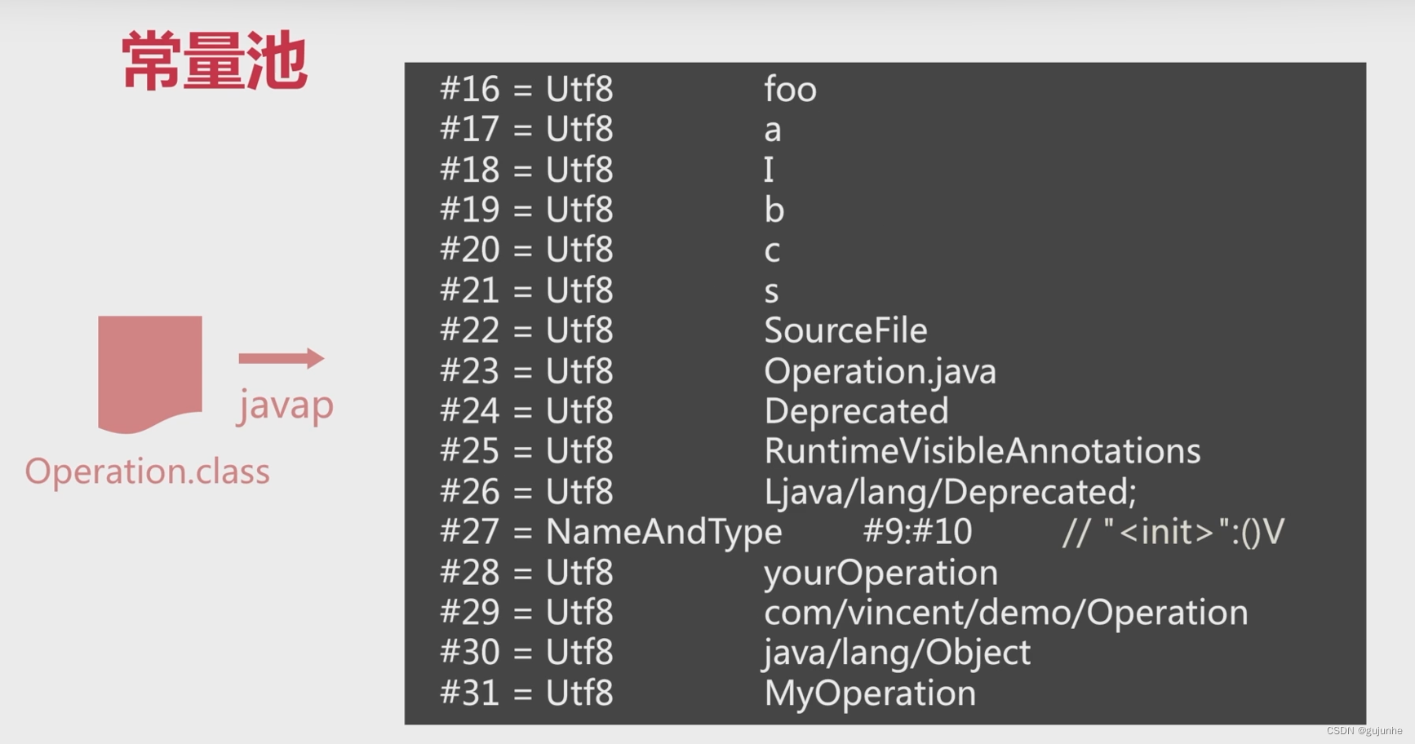The width and height of the screenshot is (1415, 744).
Task: Select the MyOperation entry in line #31
Action: click(x=870, y=693)
